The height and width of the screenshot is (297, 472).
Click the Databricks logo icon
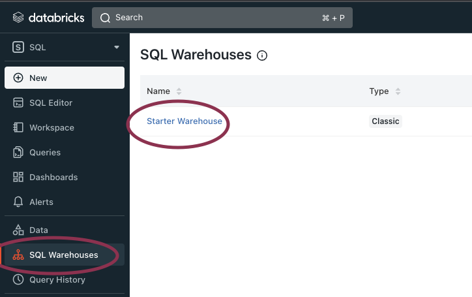[18, 18]
